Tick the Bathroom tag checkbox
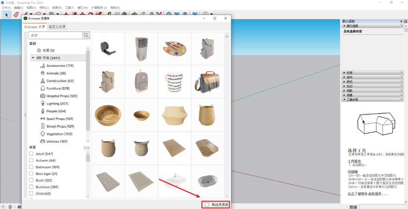 [31, 167]
